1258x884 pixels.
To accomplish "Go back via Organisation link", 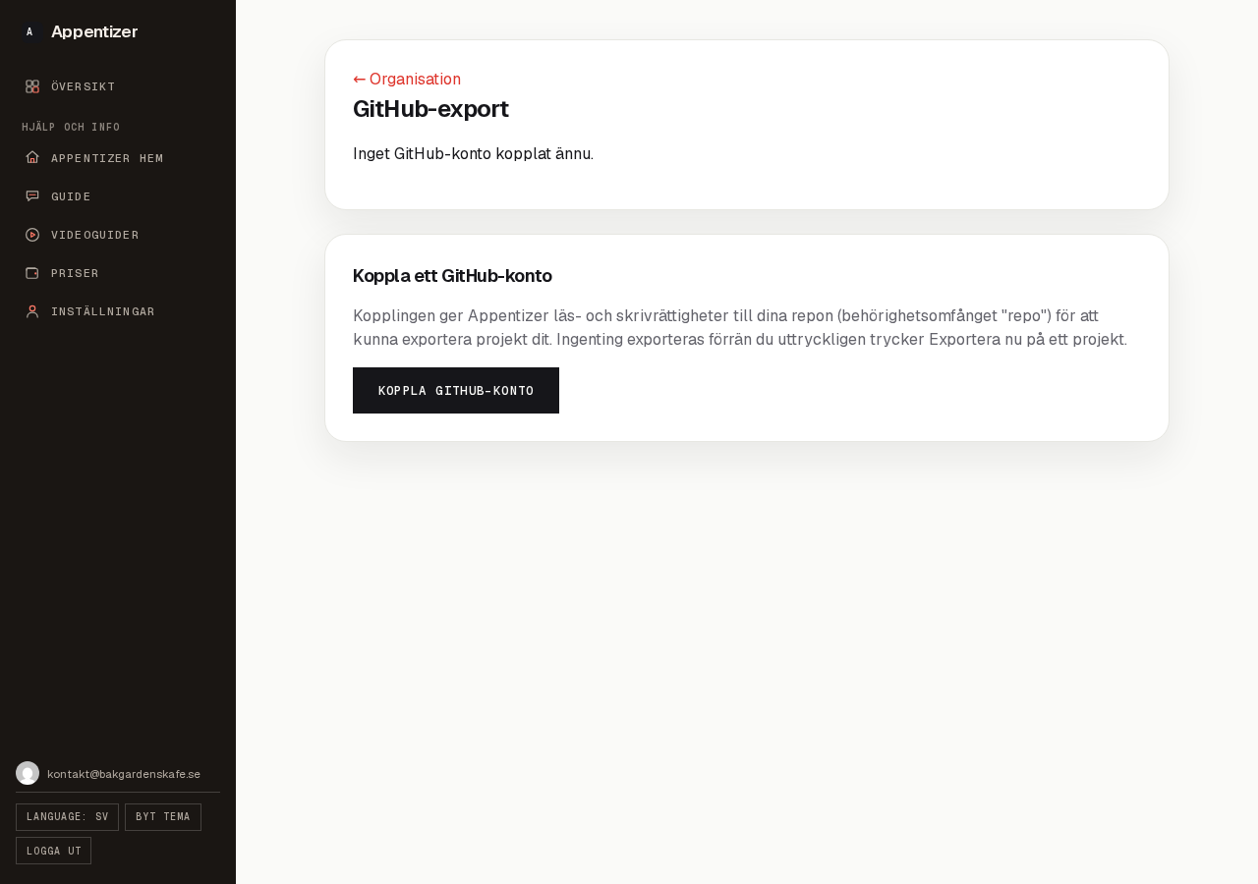I will (407, 79).
